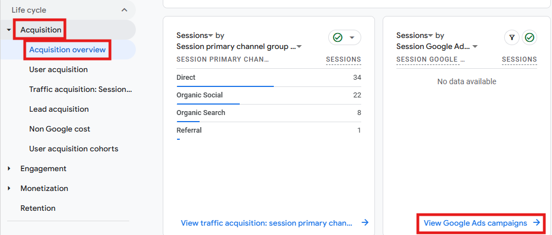Click SESSIONS column header in Google Ads card
Viewport: 552px width, 235px height.
tap(520, 60)
